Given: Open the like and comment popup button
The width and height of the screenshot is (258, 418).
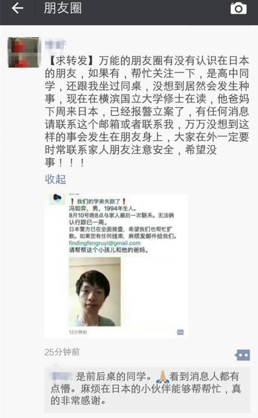Looking at the screenshot, I should [242, 355].
